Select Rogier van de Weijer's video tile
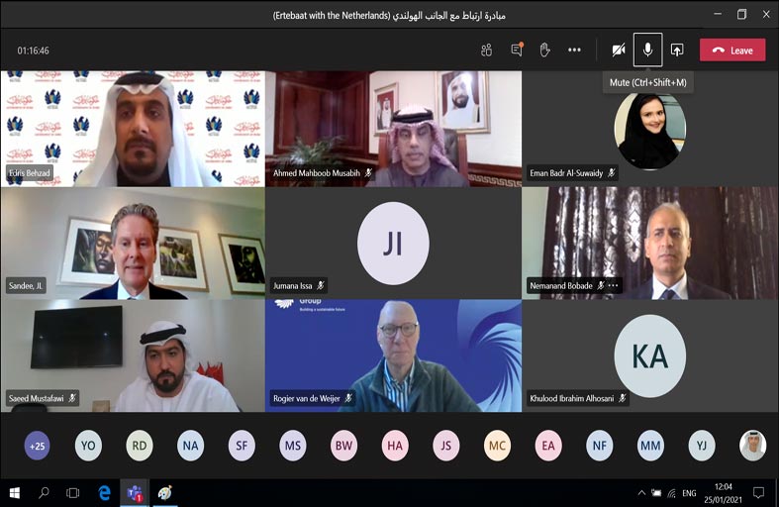The height and width of the screenshot is (507, 779). [393, 355]
